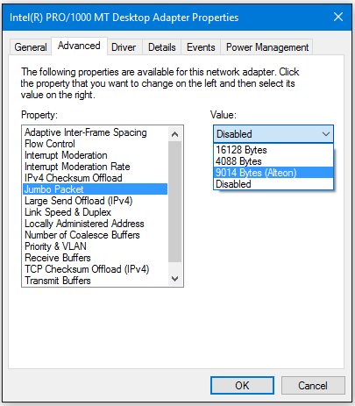Image resolution: width=355 pixels, height=406 pixels.
Task: Choose 4088 Bytes from the value list
Action: (x=273, y=161)
